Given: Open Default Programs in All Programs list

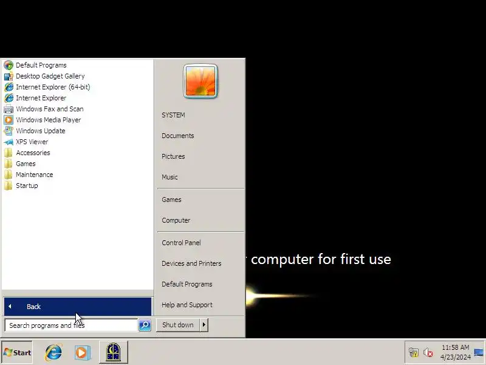Looking at the screenshot, I should click(41, 65).
